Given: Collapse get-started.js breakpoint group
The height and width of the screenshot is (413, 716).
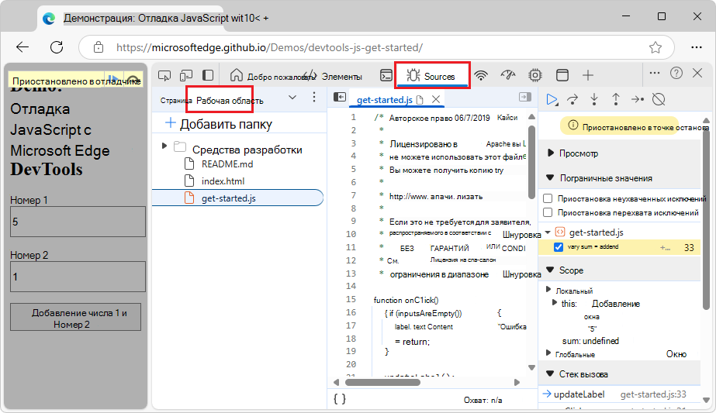Looking at the screenshot, I should point(548,232).
